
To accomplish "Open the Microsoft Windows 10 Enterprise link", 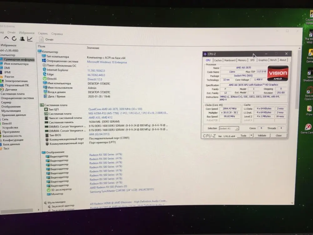I will 107,62.
